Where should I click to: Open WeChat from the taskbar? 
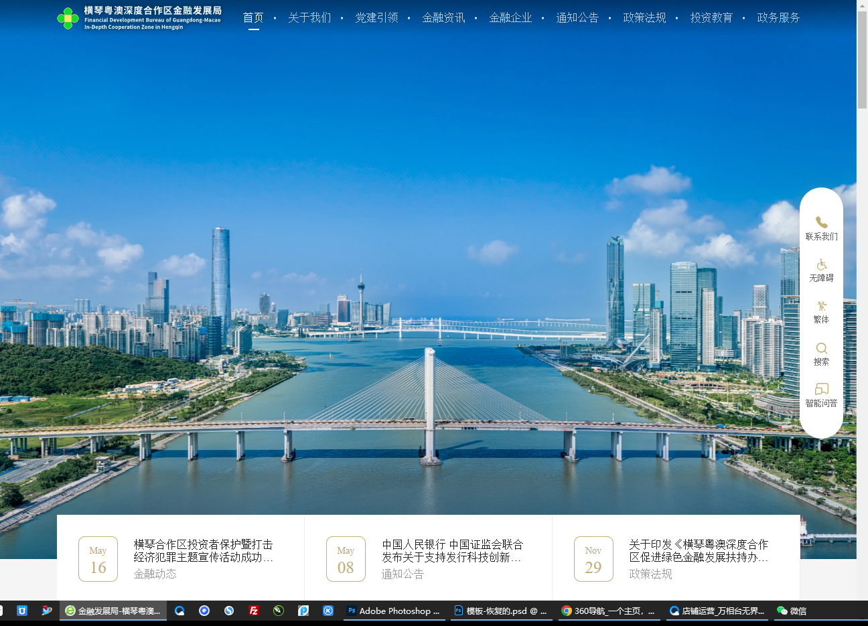(x=792, y=611)
